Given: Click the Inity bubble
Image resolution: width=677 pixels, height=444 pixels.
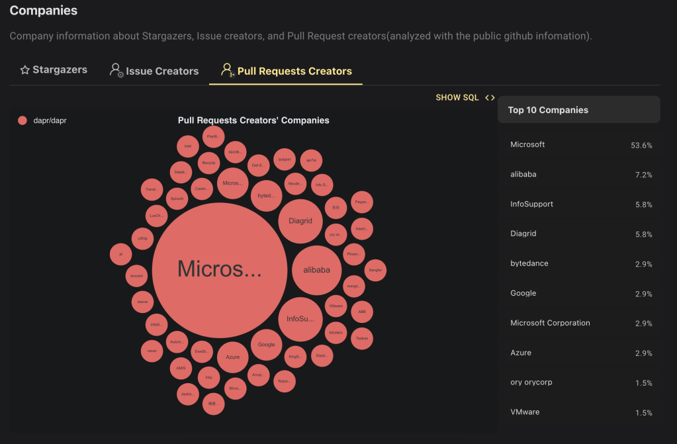Looking at the screenshot, I should point(208,377).
